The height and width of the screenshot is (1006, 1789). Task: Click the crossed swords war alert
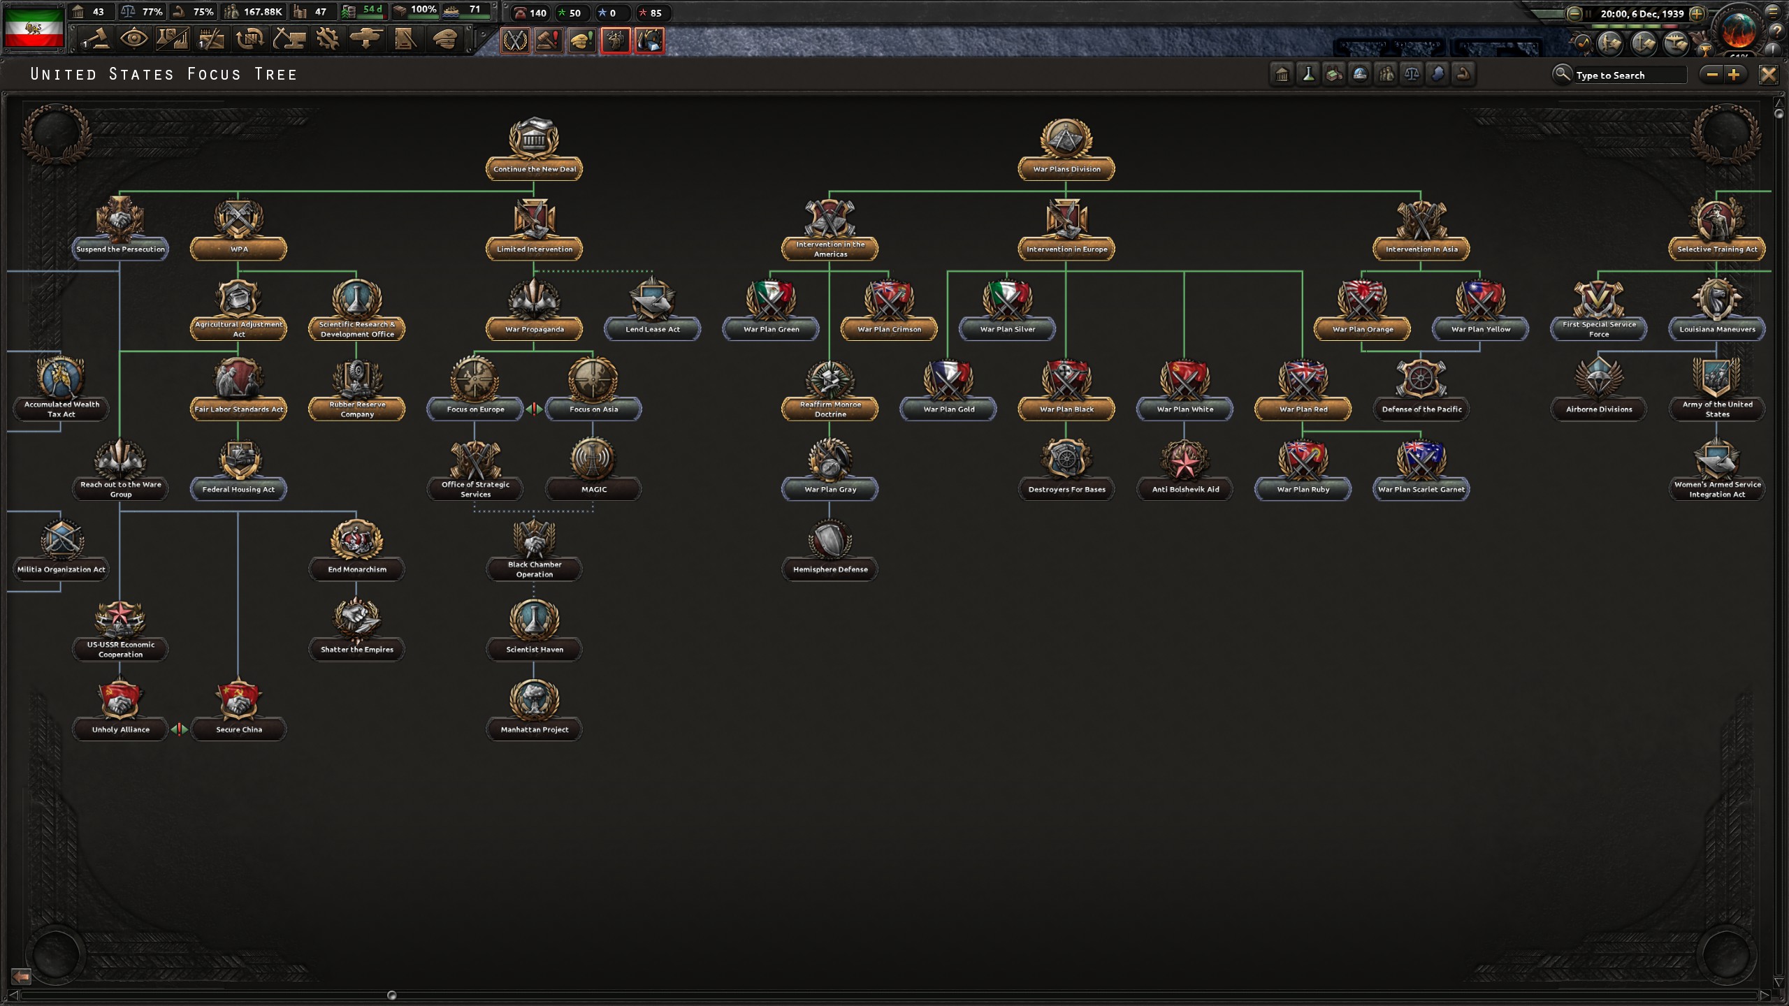[515, 41]
